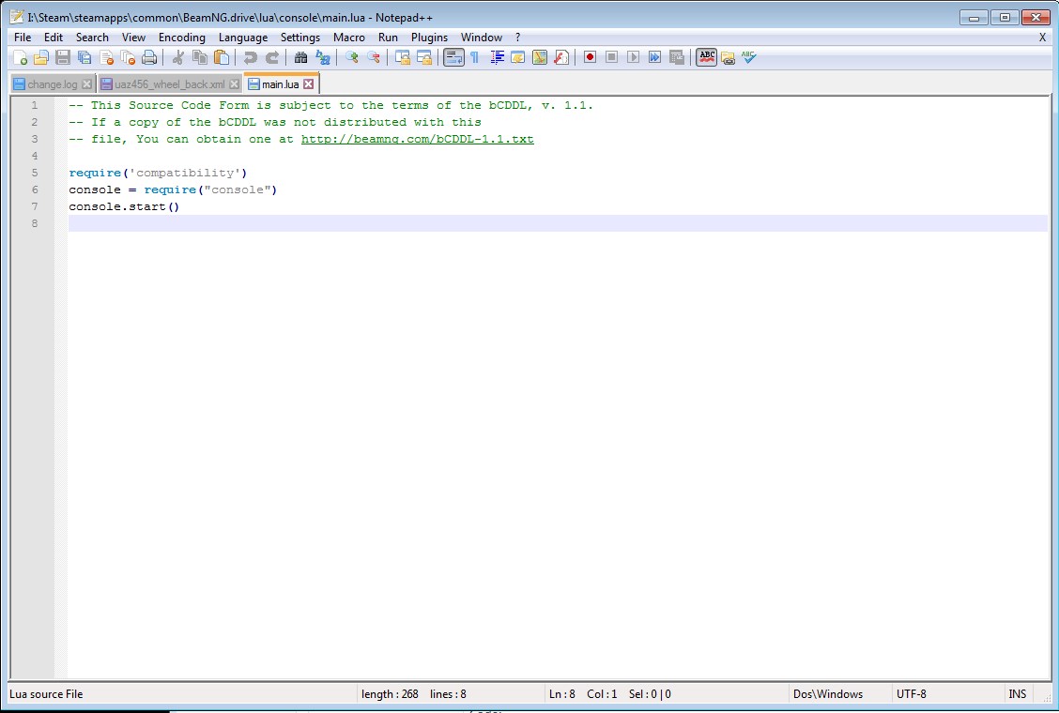Close the main.lua tab
Screen dimensions: 1059x713
point(308,83)
